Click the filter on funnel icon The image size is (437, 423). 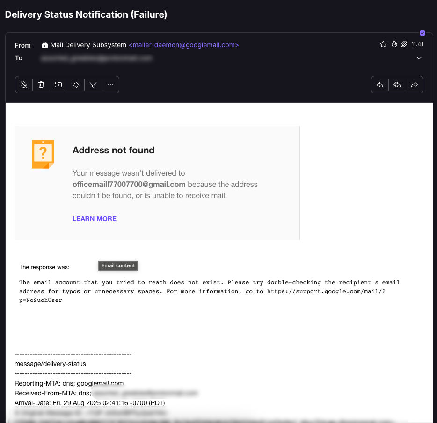93,85
